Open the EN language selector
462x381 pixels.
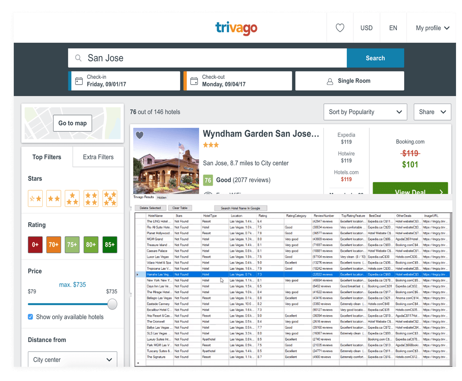[x=393, y=28]
